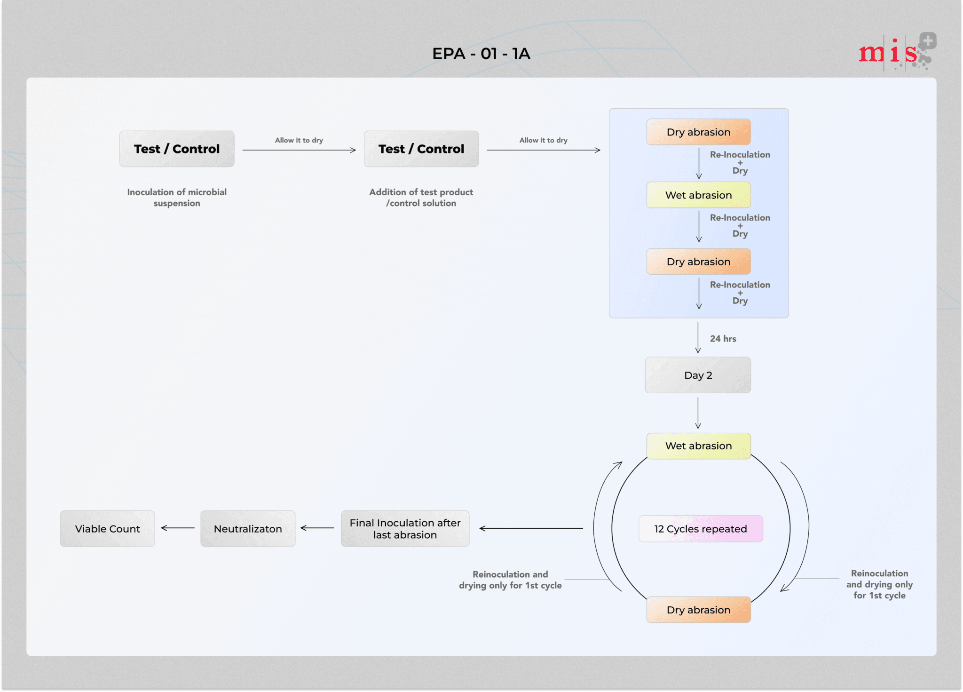Viewport: 963px width, 692px height.
Task: Click Final Inoculation after last abrasion box
Action: 405,529
